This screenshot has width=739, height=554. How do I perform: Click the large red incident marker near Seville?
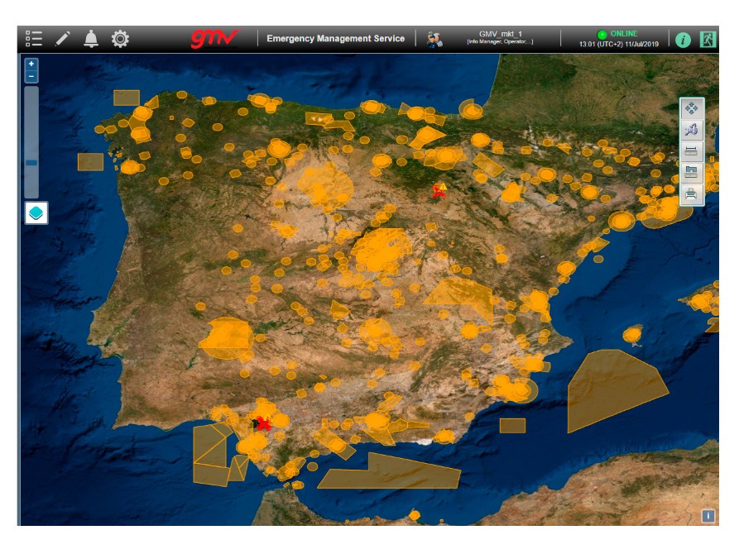pyautogui.click(x=263, y=424)
